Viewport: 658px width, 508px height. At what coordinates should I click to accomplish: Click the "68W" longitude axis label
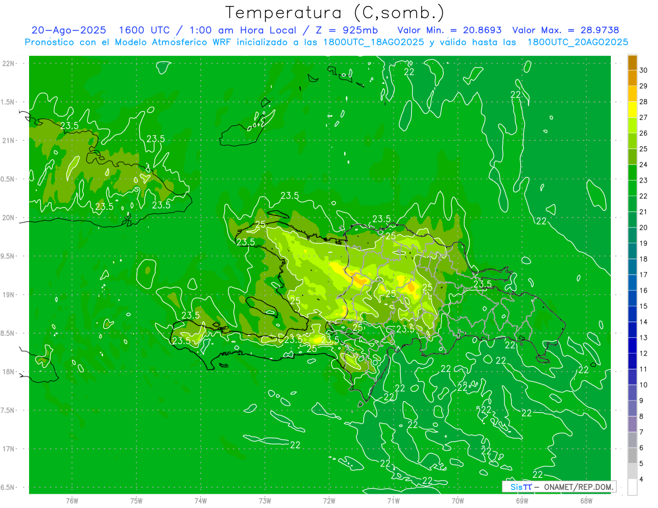click(x=586, y=501)
